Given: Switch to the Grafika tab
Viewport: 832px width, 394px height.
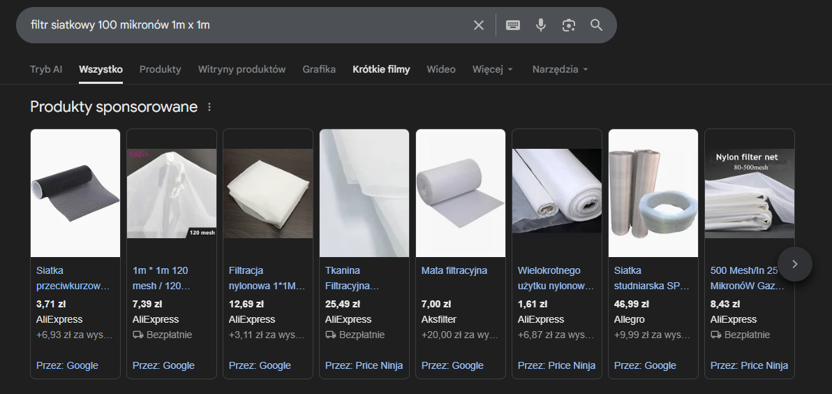Looking at the screenshot, I should tap(319, 69).
